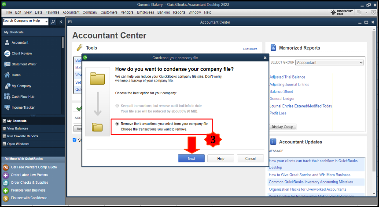This screenshot has height=207, width=379.
Task: Select the Open Windows sidebar tab
Action: point(33,144)
